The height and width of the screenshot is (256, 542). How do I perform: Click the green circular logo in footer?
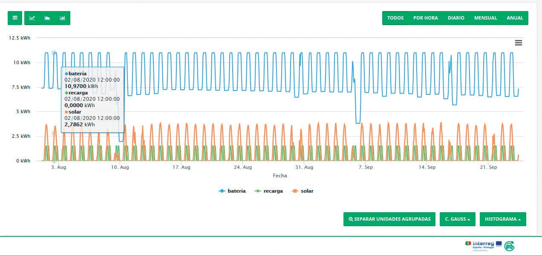point(509,246)
